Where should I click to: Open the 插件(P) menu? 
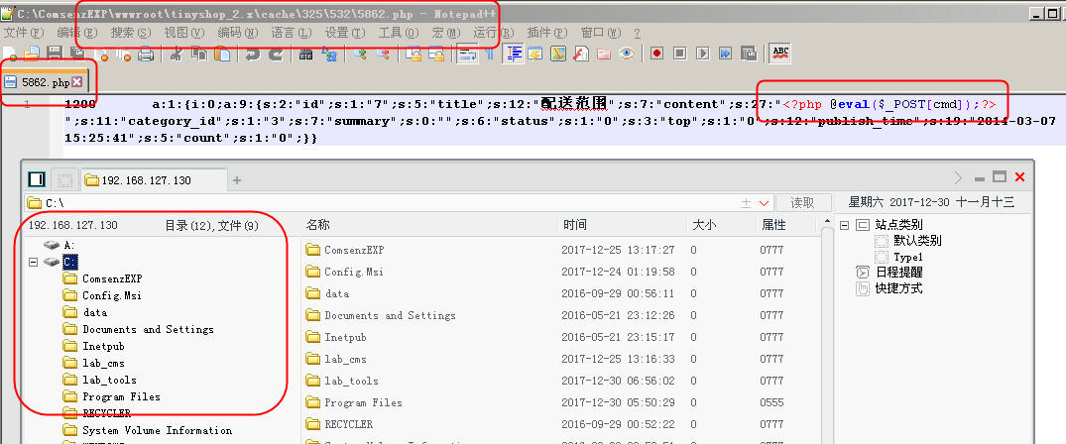(546, 33)
